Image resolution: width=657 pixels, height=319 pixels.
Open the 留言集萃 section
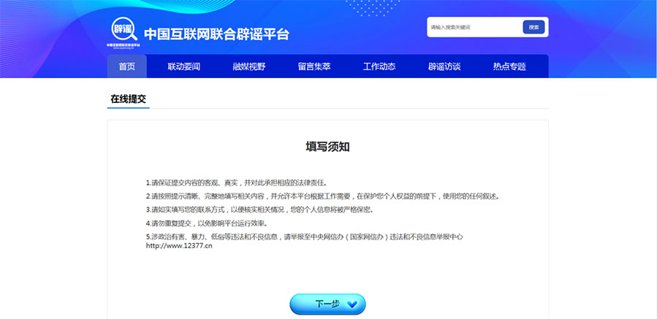click(314, 66)
